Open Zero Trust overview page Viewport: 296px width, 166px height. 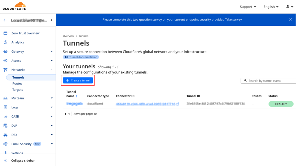tap(25, 33)
